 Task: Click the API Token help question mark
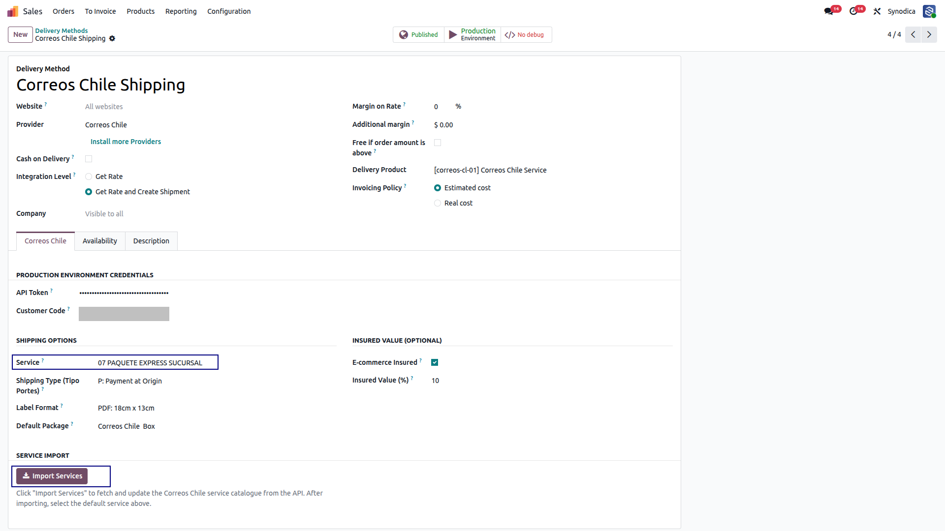51,291
